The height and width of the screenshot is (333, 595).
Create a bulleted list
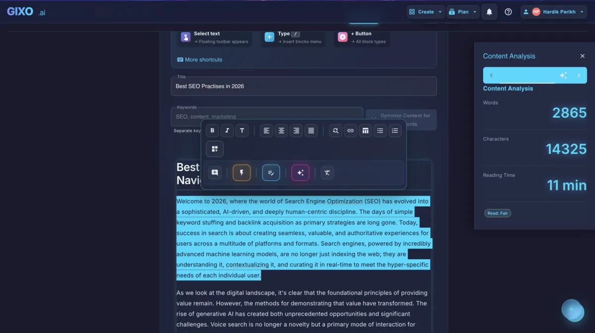380,130
